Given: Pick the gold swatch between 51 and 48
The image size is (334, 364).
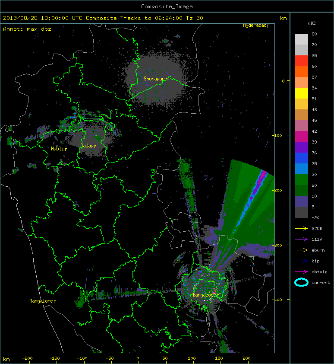Looking at the screenshot, I should tap(301, 104).
